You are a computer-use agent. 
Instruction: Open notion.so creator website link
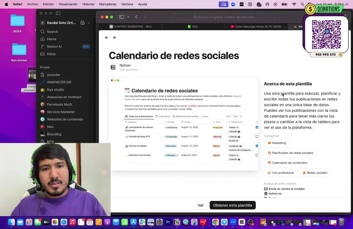tap(273, 194)
